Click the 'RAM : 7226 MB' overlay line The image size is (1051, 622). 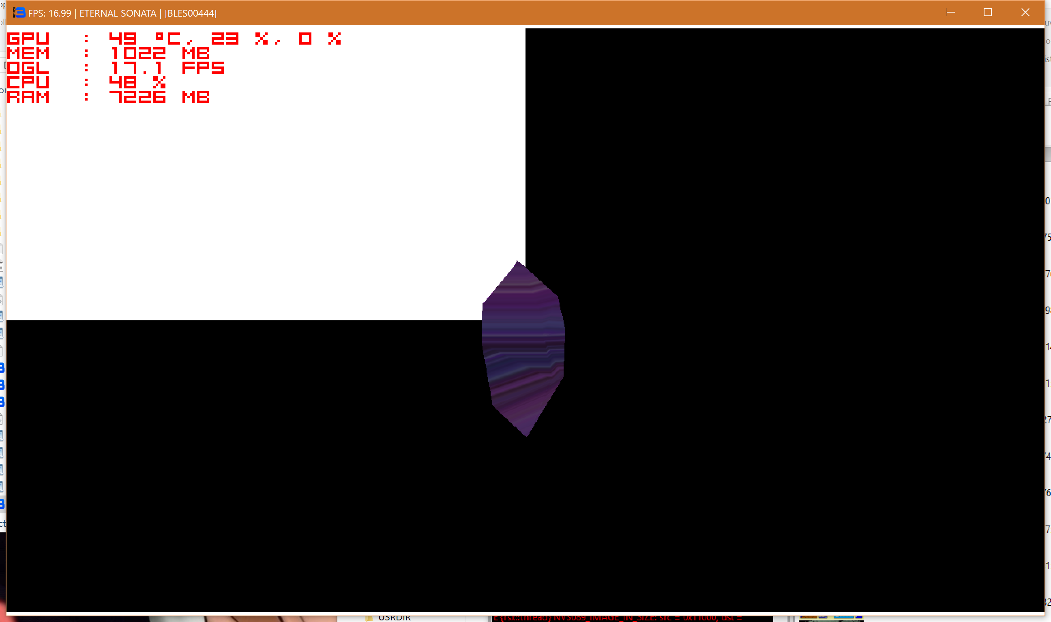[108, 97]
